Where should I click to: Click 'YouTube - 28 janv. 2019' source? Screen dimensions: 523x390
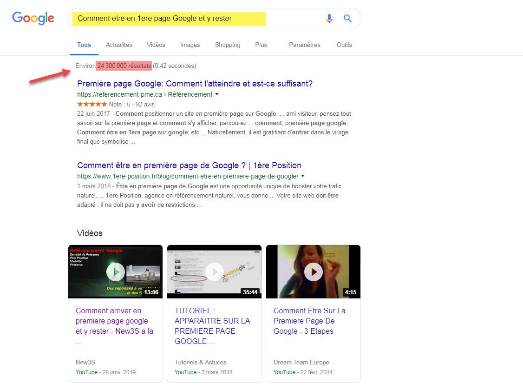pyautogui.click(x=106, y=372)
